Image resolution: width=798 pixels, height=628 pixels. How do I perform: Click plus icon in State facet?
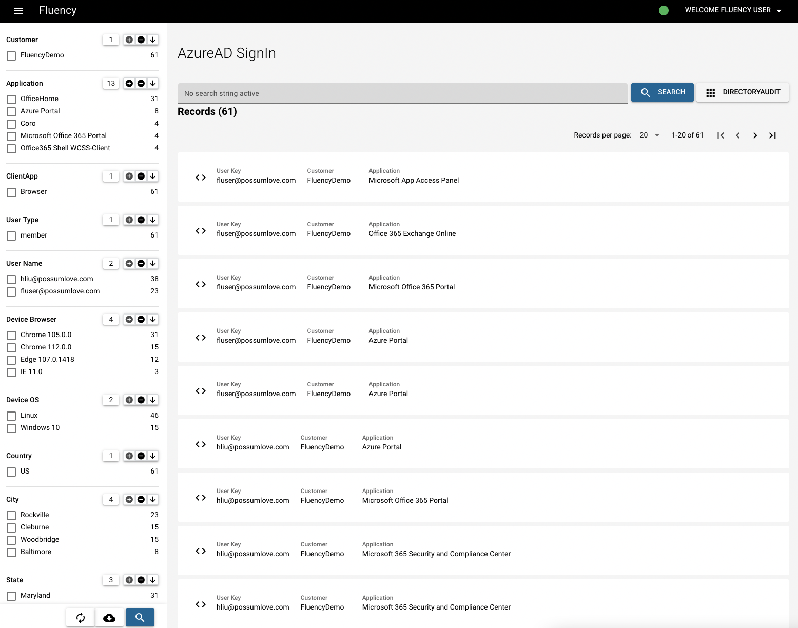pos(129,580)
